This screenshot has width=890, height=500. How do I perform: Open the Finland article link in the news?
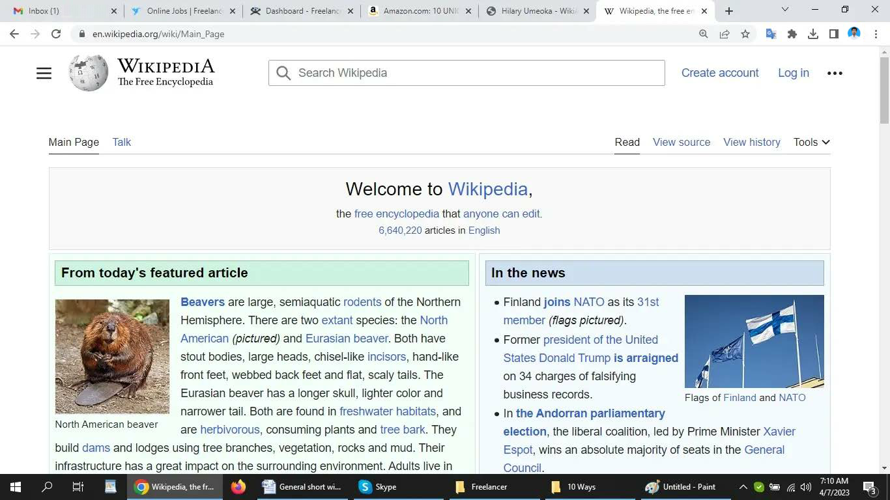pos(739,398)
